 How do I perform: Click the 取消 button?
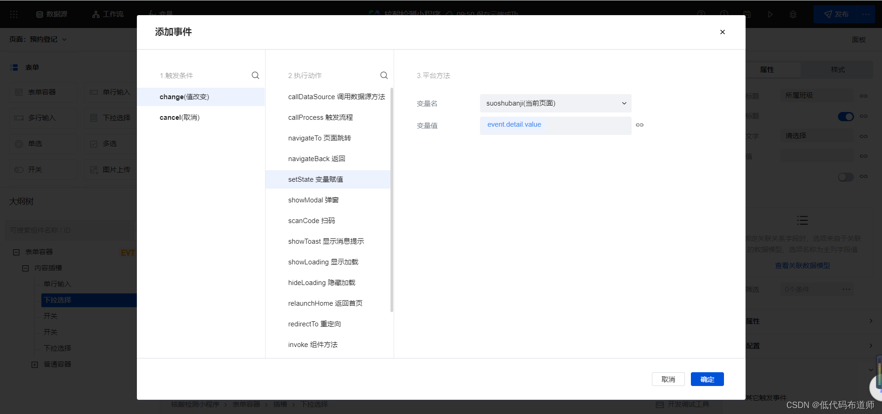pyautogui.click(x=668, y=379)
